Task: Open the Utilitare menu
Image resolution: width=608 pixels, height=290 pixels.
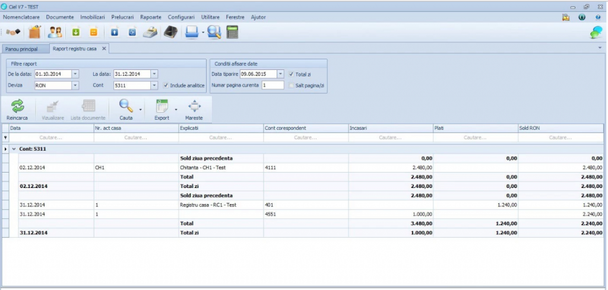Action: 210,17
